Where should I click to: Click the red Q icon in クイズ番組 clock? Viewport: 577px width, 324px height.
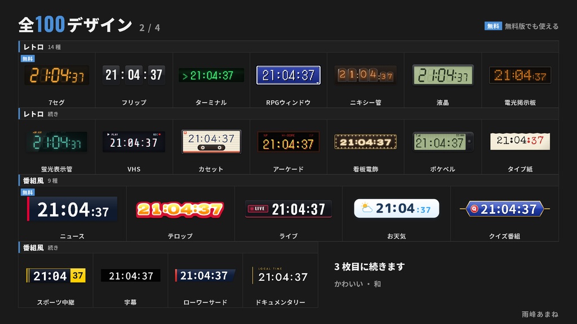[x=474, y=209]
